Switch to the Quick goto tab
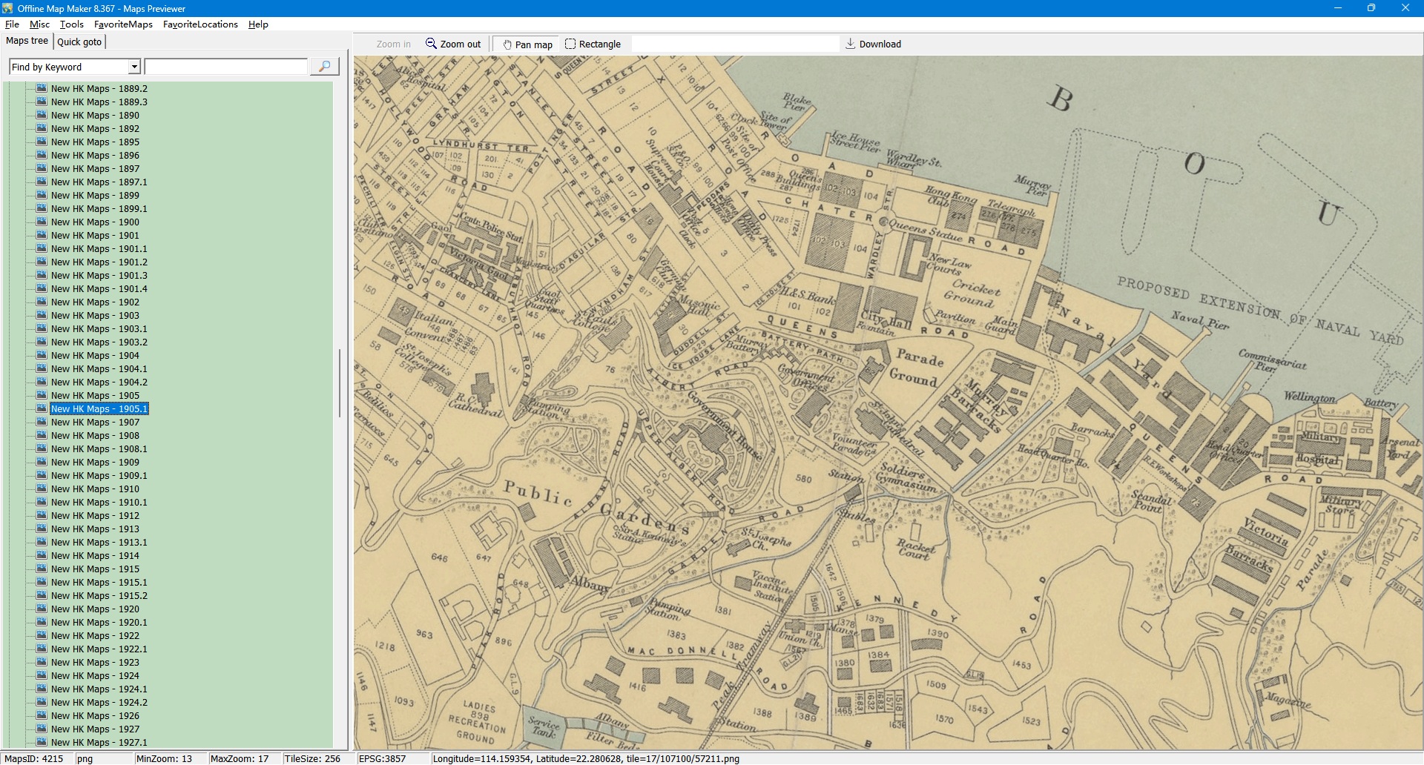 pyautogui.click(x=79, y=42)
